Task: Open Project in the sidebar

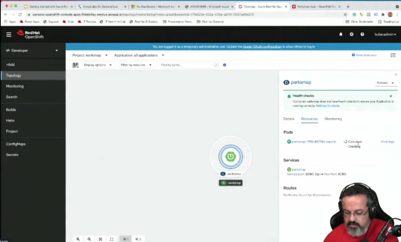Action: [33, 131]
